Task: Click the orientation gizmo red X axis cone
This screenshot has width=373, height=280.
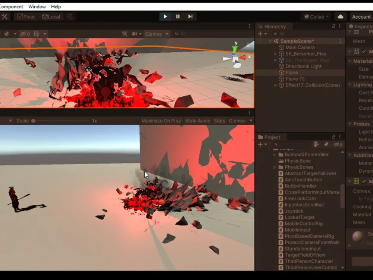Action: click(x=243, y=57)
